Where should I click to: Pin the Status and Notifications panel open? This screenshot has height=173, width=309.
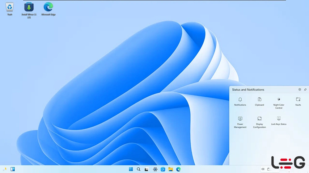tap(305, 90)
